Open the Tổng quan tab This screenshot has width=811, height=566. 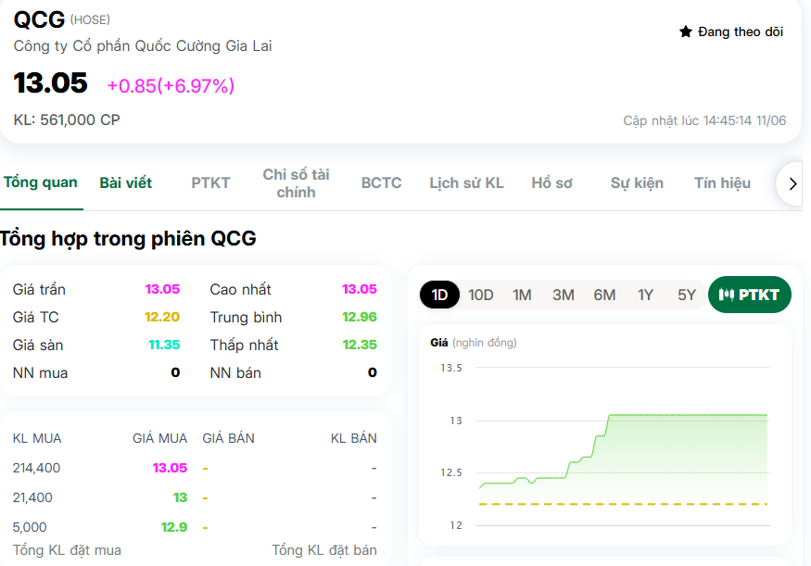[x=41, y=182]
